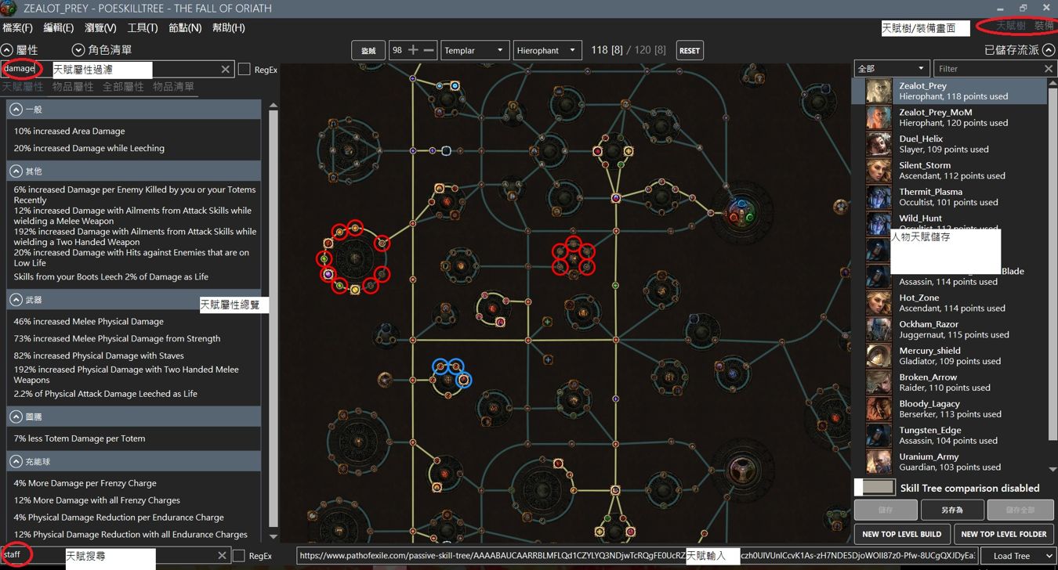Image resolution: width=1058 pixels, height=570 pixels.
Task: Select the Ockham_Razor Juggernaut portrait
Action: (879, 330)
